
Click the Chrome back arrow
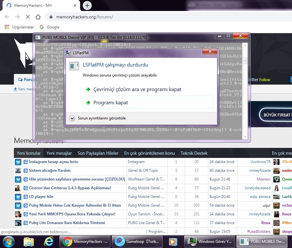click(7, 17)
